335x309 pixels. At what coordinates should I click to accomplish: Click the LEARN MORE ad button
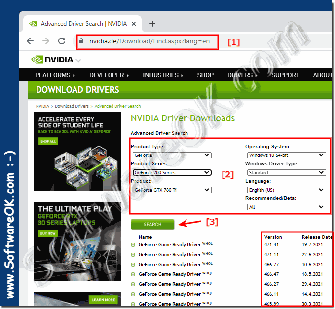coord(104,300)
